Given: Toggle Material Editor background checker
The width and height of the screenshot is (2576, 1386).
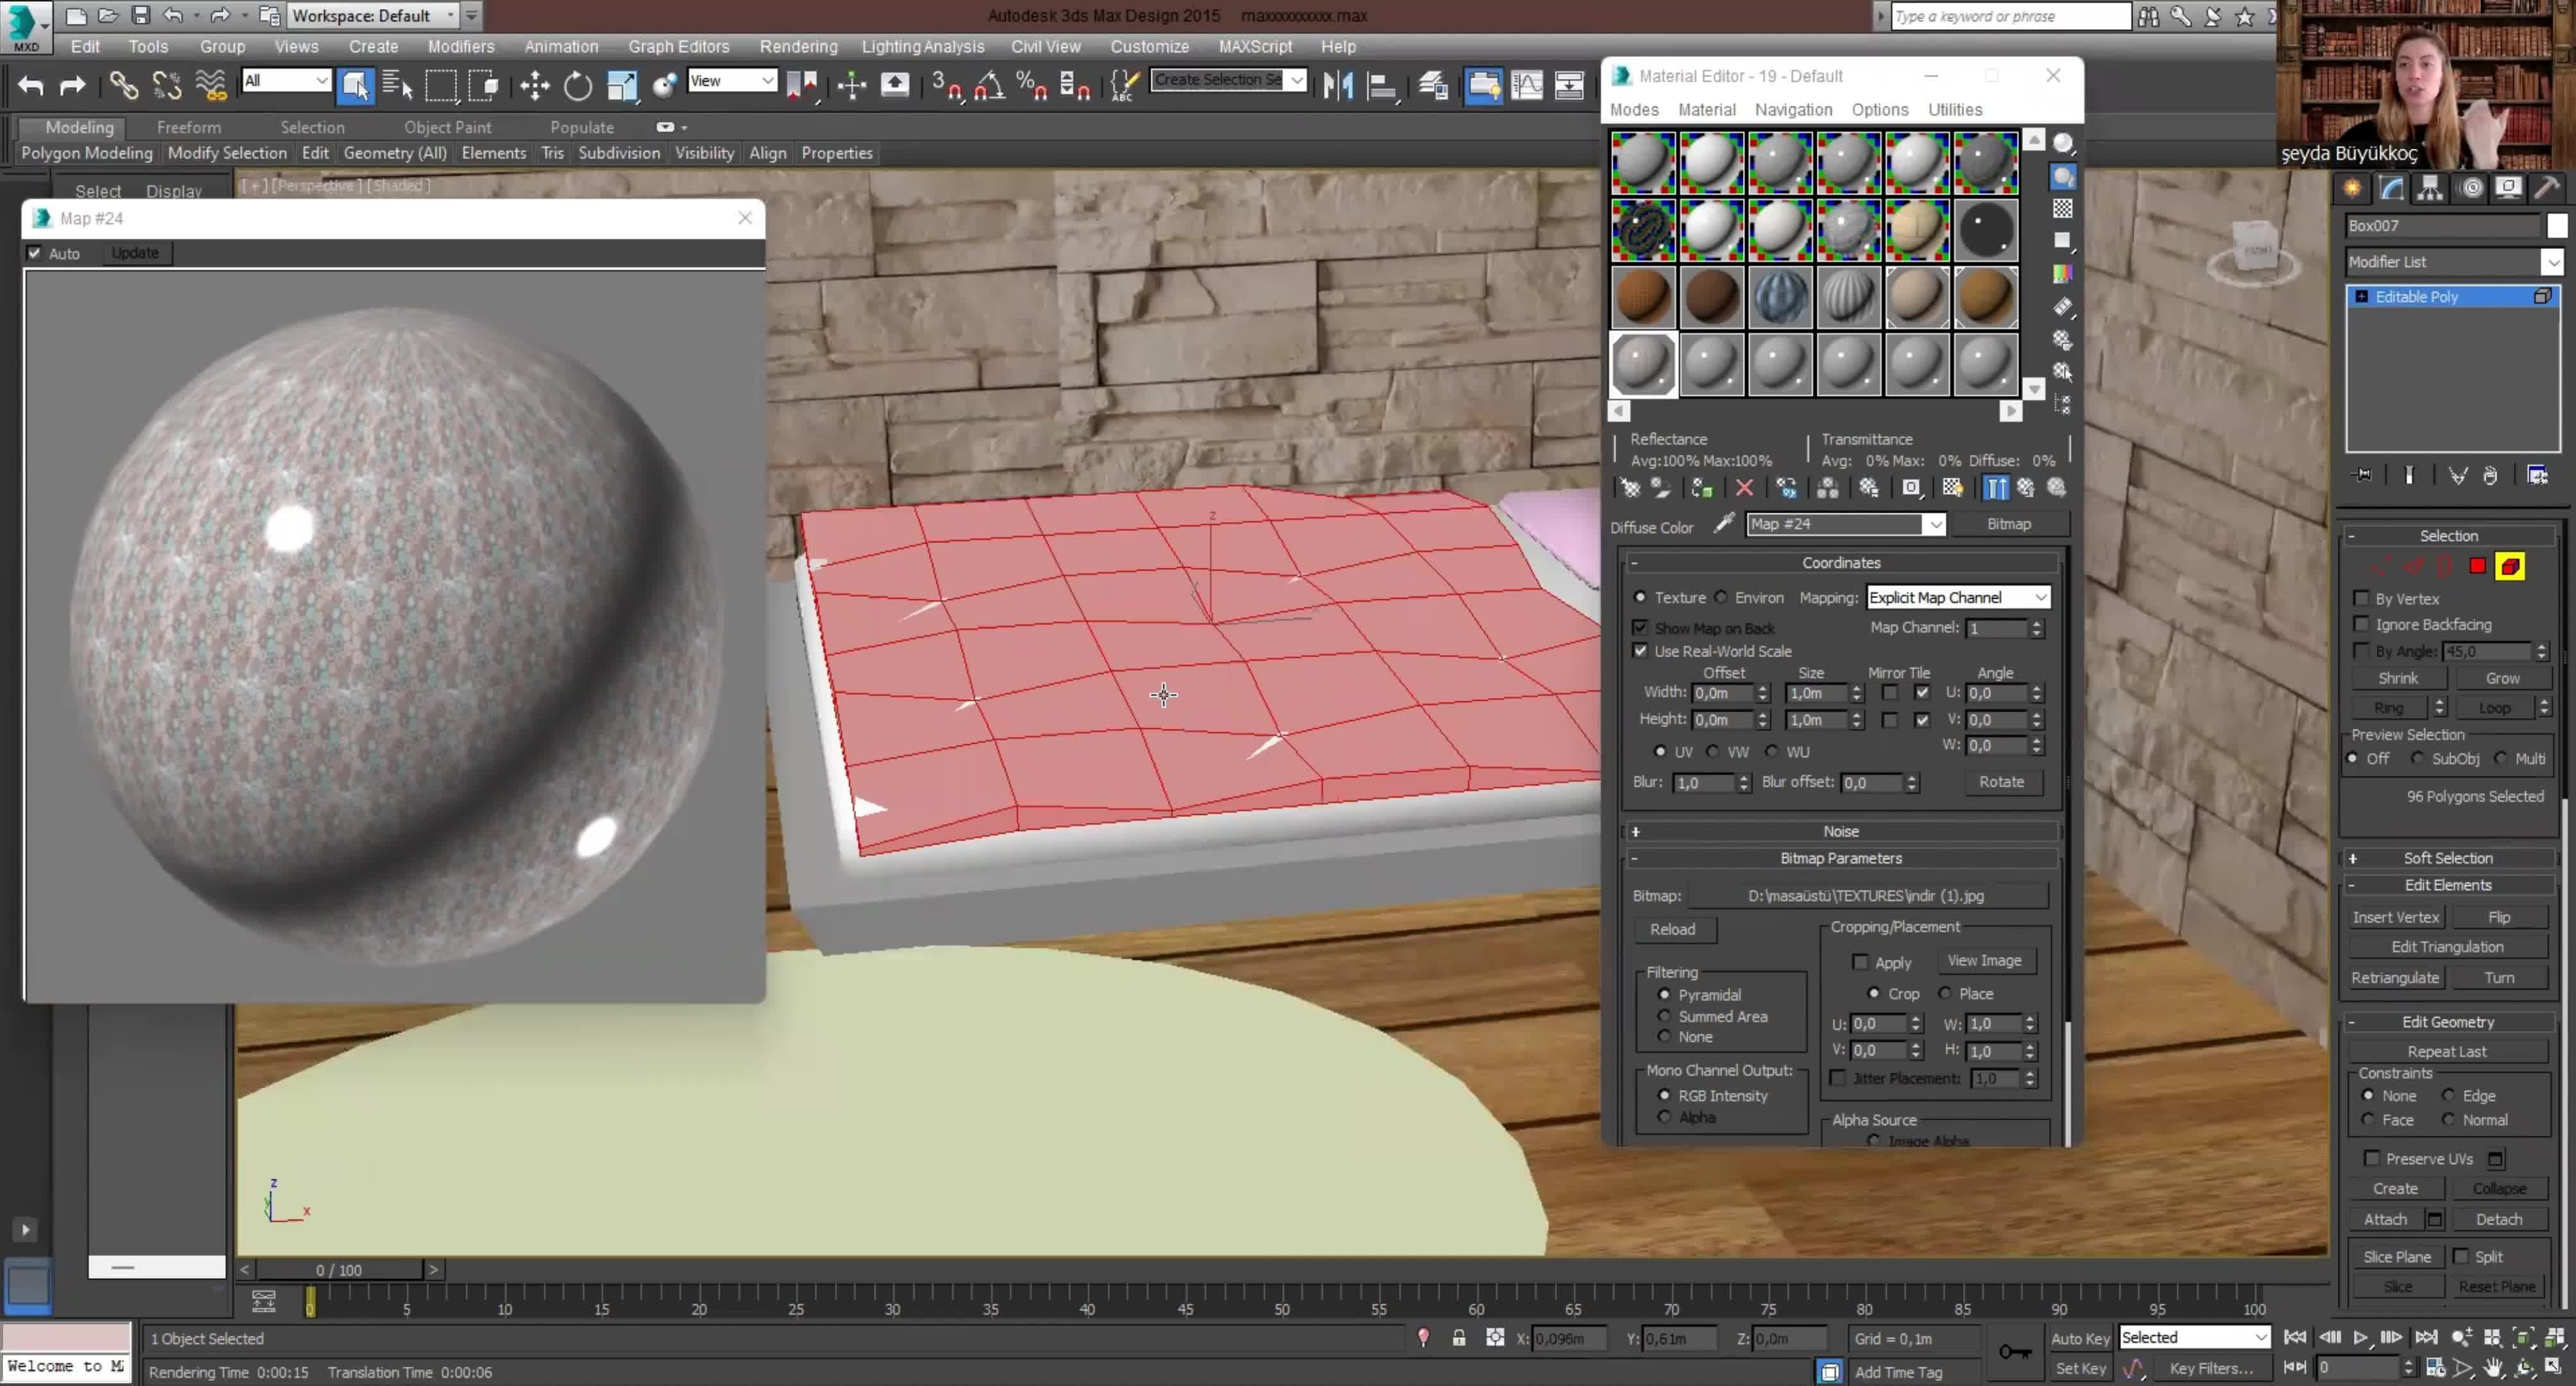Looking at the screenshot, I should (2063, 208).
